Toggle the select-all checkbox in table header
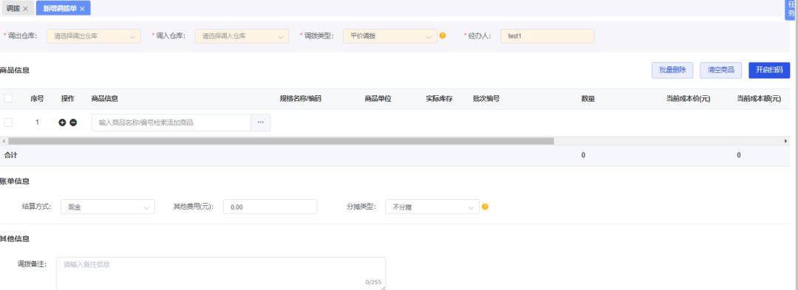The image size is (798, 290). point(8,99)
